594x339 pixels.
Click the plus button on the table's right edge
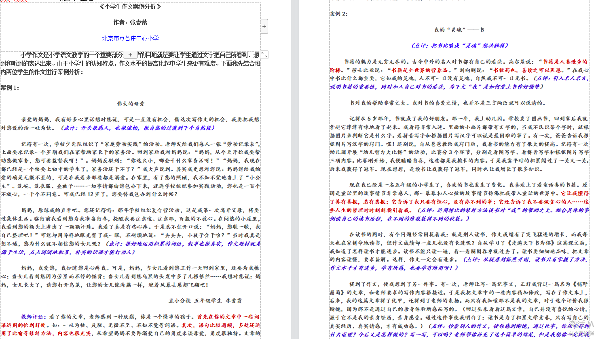click(x=264, y=27)
